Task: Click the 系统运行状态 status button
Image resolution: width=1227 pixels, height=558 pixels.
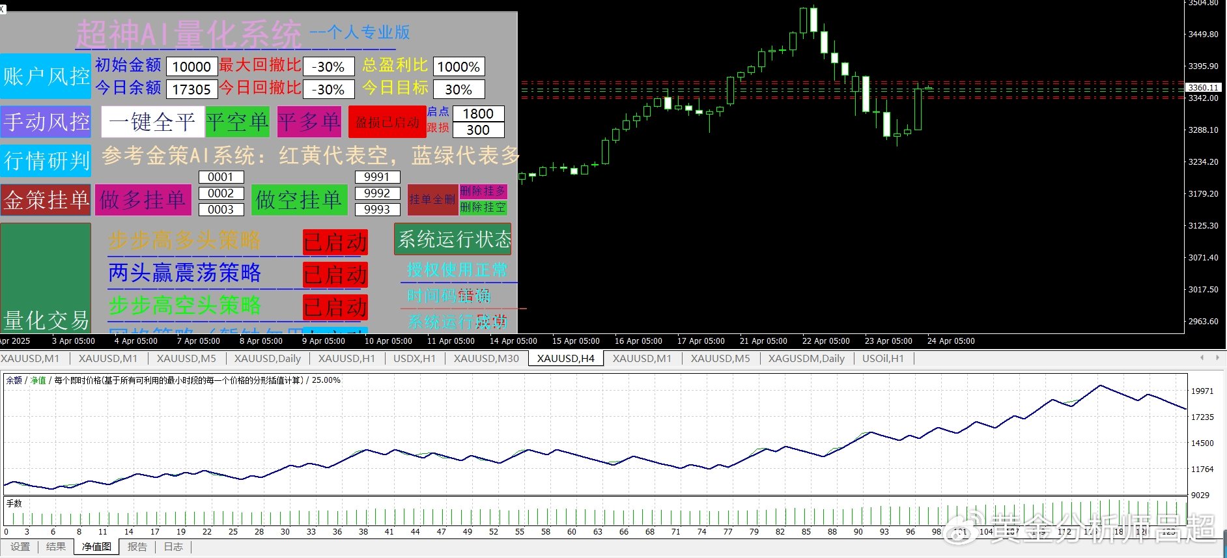Action: 453,239
